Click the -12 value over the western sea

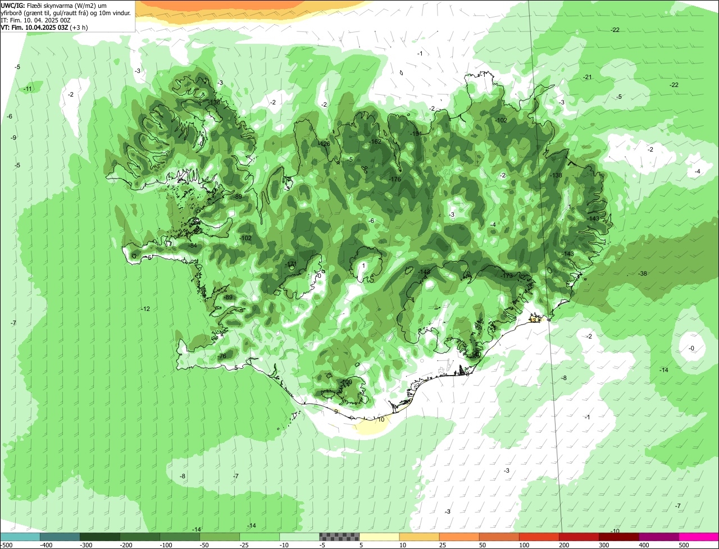point(145,309)
